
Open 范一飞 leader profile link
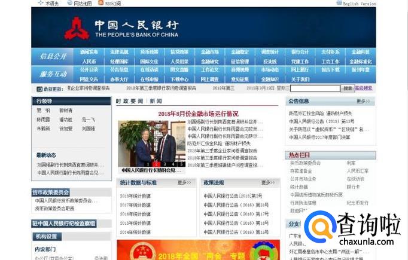[x=88, y=120]
